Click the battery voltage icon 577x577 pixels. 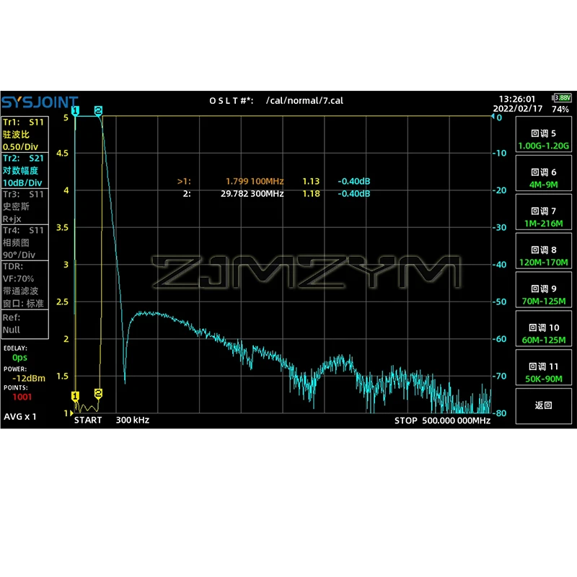point(563,97)
